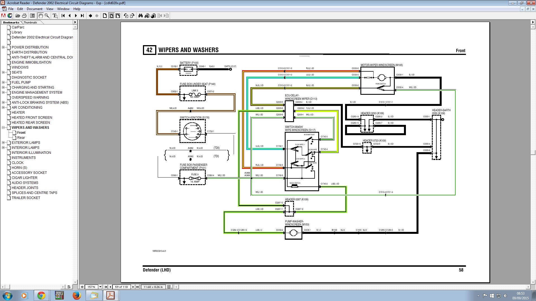
Task: Open Firefox from the taskbar
Action: click(77, 295)
